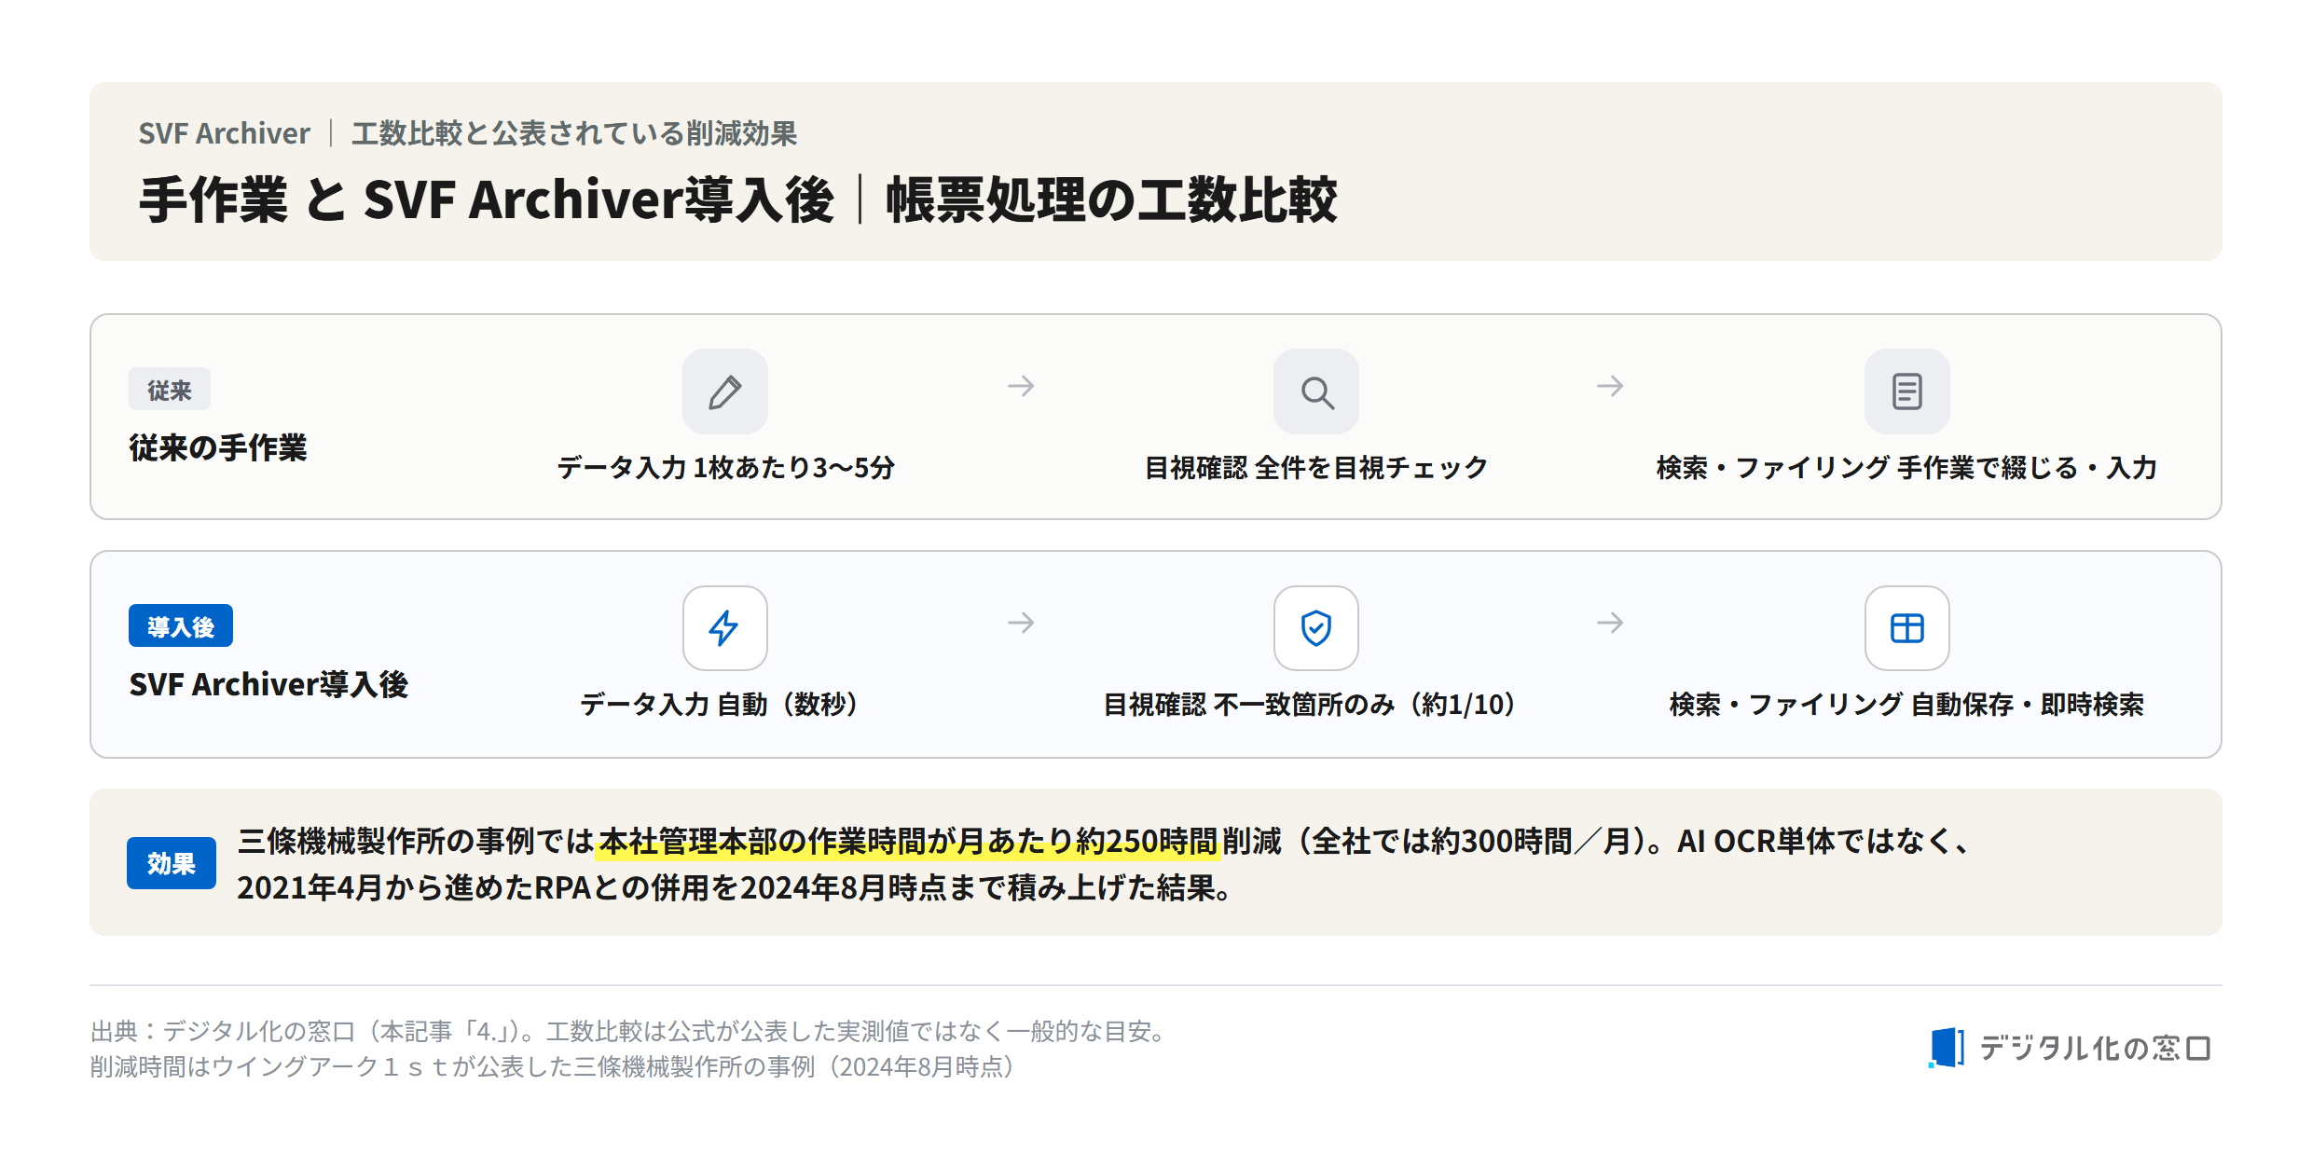Click the highlighted 約250時間 text
Viewport: 2312px width, 1167px height.
pos(1146,841)
